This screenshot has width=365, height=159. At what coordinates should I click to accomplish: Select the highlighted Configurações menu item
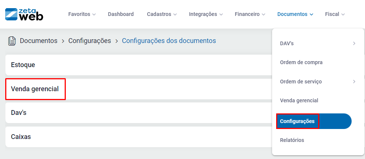pos(297,121)
